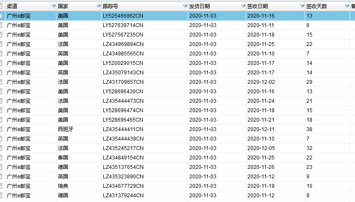Click the 国家 column header label
The image size is (355, 202).
pyautogui.click(x=63, y=6)
